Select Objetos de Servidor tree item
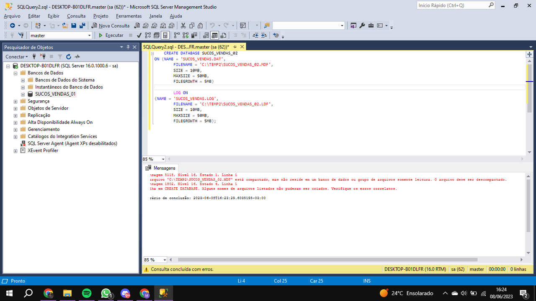This screenshot has height=301, width=536. click(48, 108)
